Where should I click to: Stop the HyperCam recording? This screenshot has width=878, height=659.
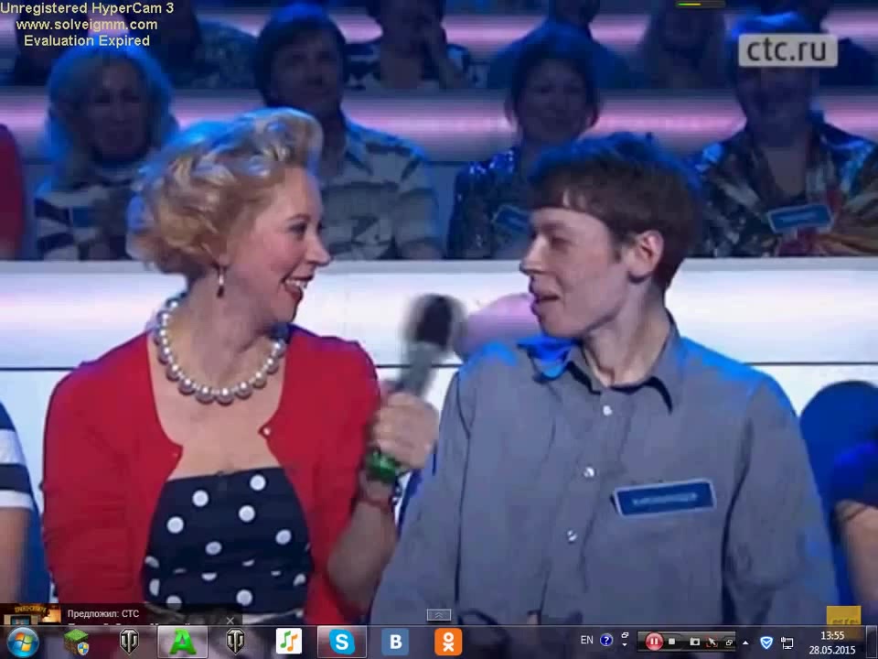point(672,642)
